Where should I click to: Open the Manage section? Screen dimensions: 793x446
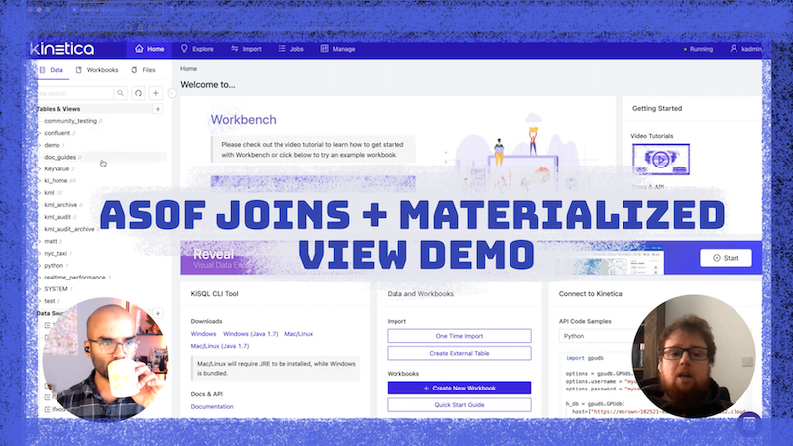(x=338, y=48)
